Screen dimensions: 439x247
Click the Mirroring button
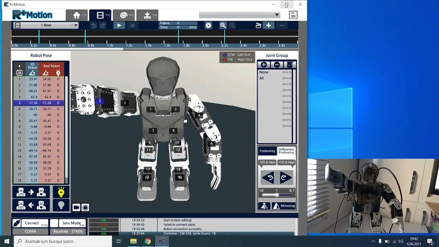[x=284, y=206]
